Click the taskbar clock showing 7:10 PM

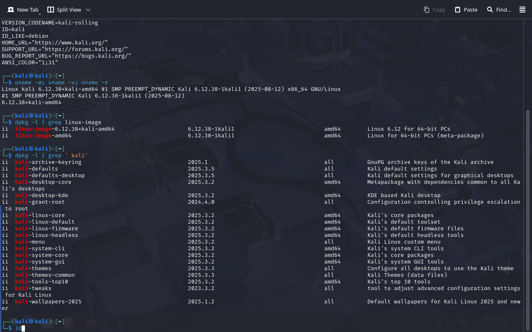496,323
